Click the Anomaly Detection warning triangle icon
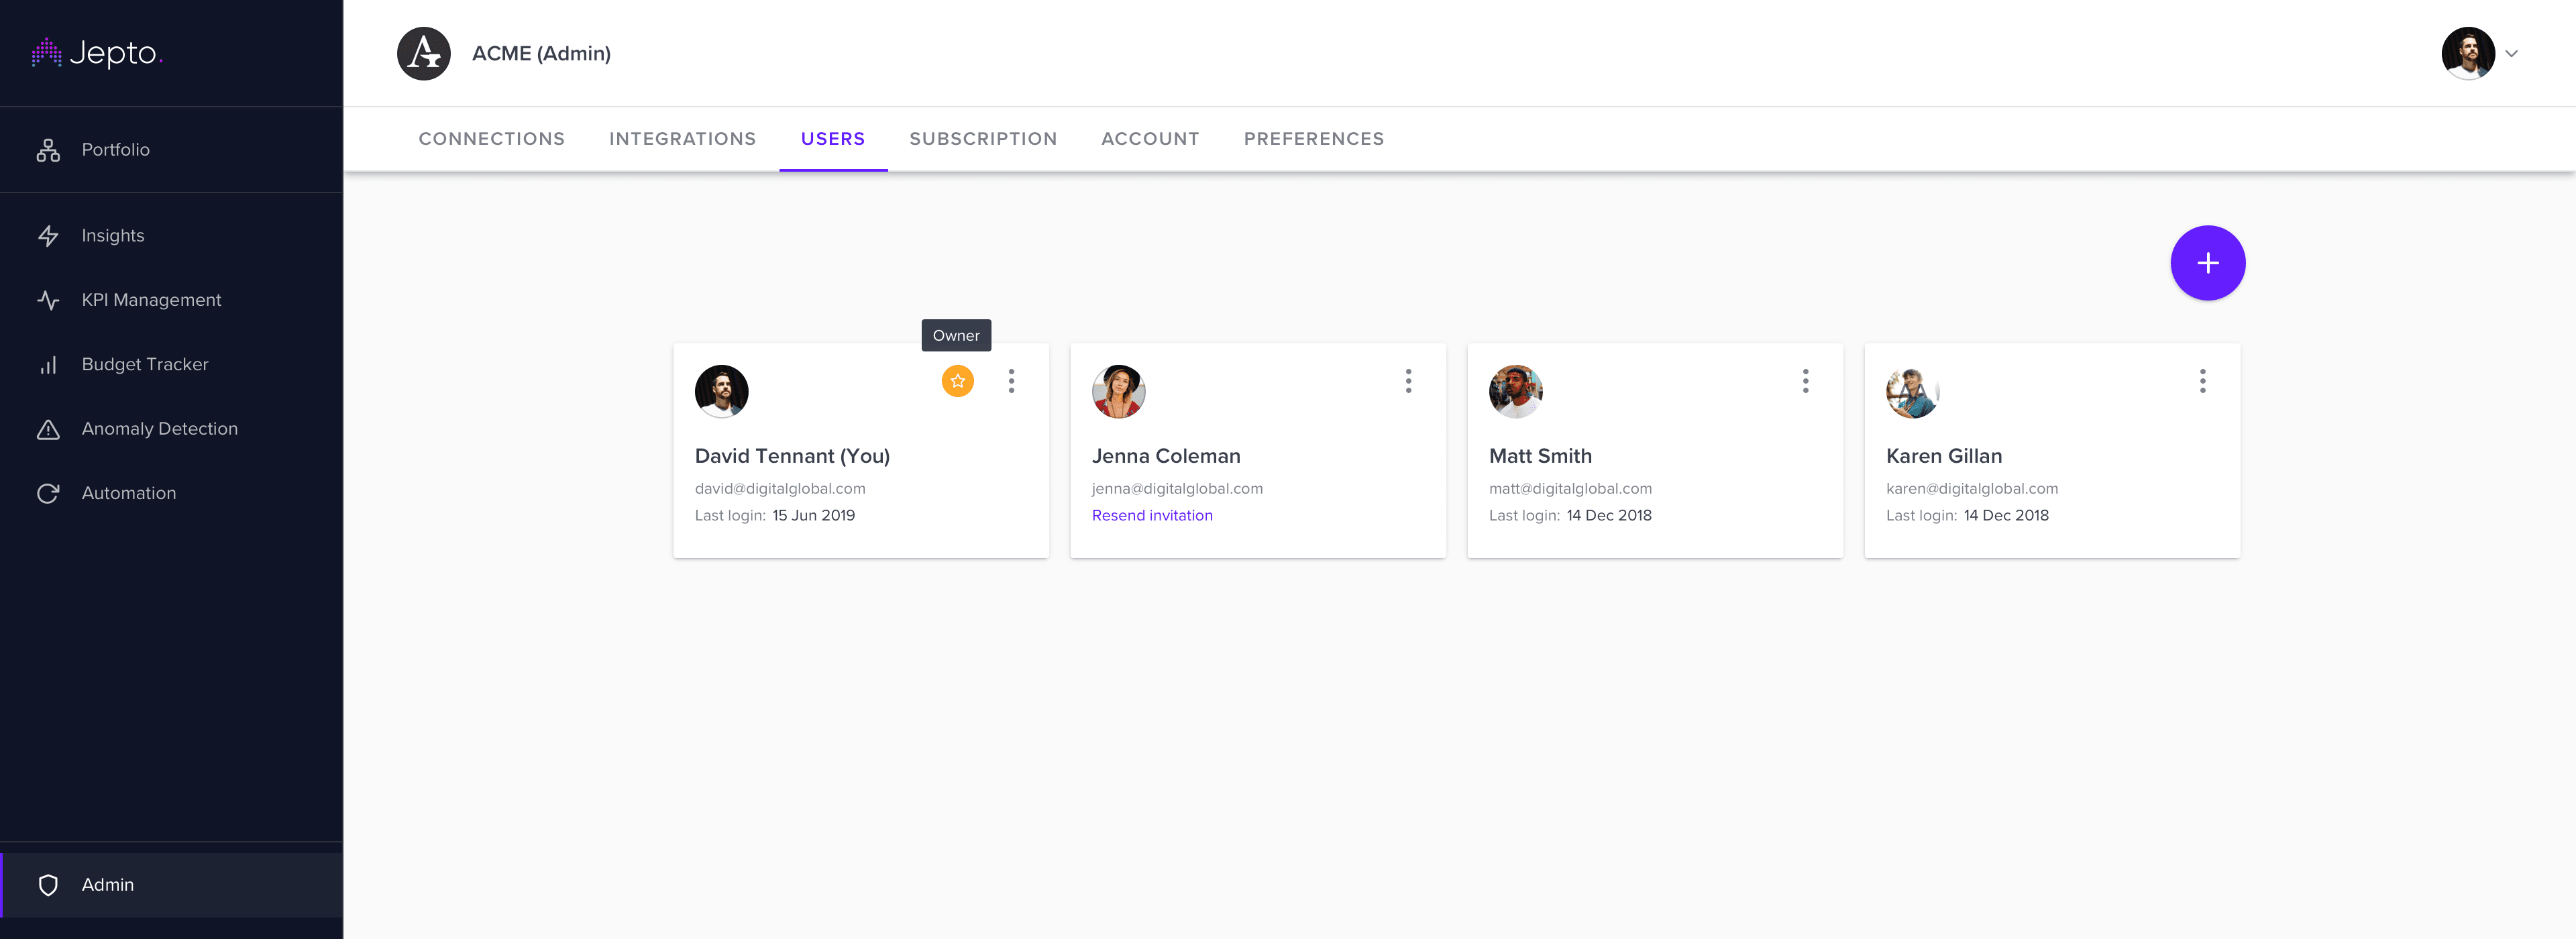 tap(48, 429)
